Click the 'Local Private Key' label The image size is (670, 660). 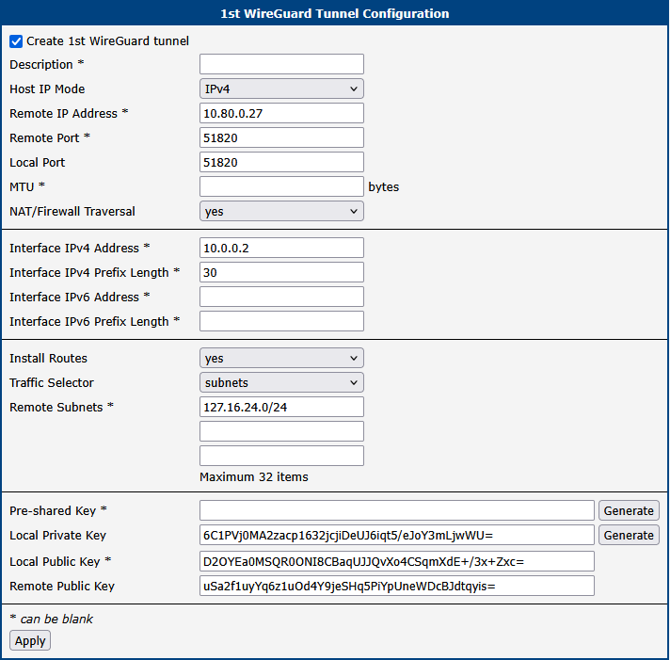(57, 535)
